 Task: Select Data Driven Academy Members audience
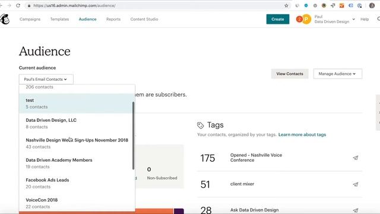(x=75, y=163)
